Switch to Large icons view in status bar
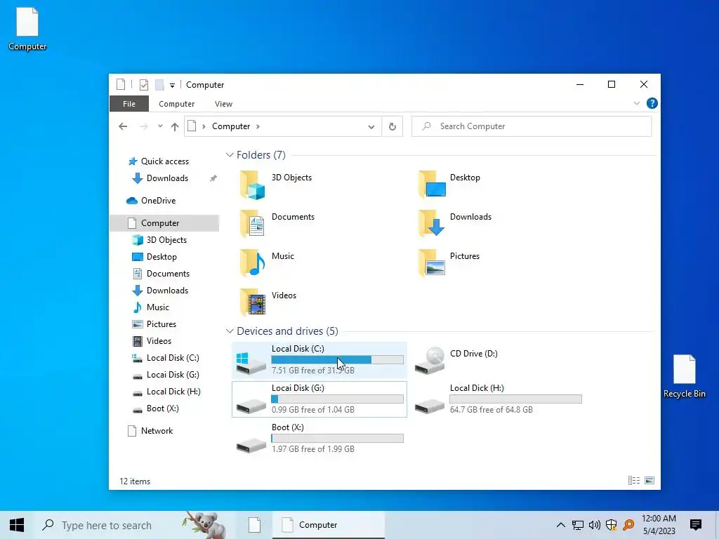This screenshot has width=719, height=539. tap(649, 480)
